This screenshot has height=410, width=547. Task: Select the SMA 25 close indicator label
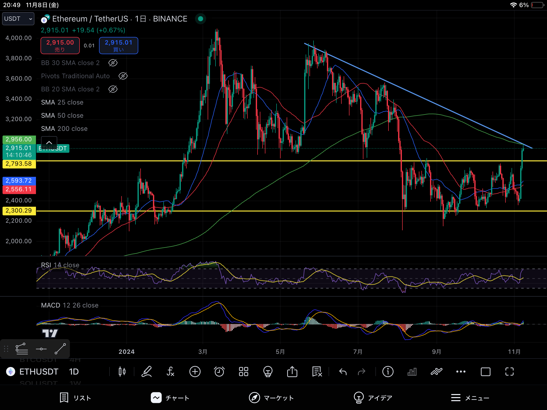click(x=62, y=102)
